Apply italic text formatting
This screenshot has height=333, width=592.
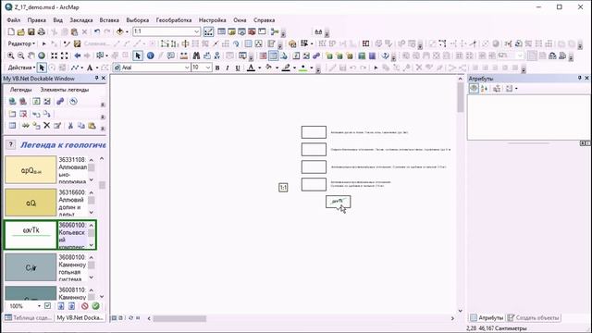pos(228,68)
